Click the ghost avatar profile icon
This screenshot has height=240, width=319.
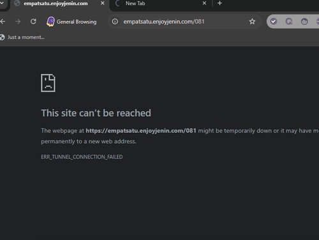[x=50, y=22]
